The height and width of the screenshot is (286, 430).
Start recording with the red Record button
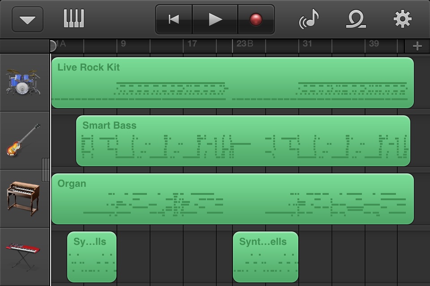[256, 19]
